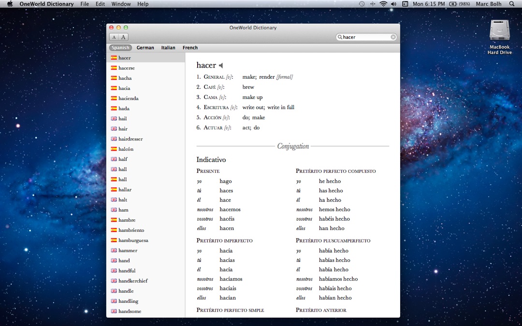
Task: Select hacienda in word list
Action: pyautogui.click(x=146, y=98)
